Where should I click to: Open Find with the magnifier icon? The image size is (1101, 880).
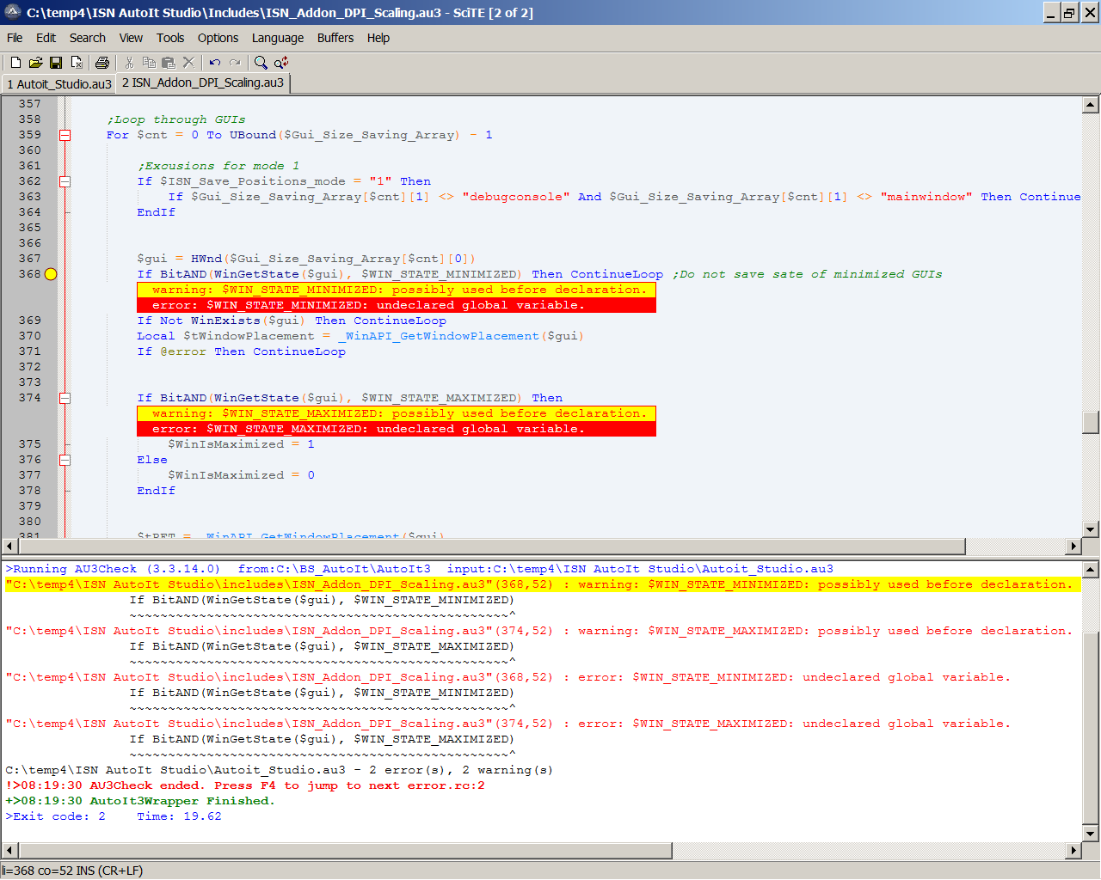(261, 63)
